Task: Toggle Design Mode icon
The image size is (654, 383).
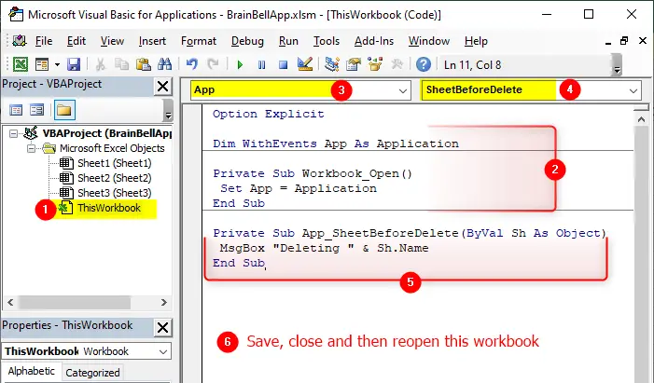Action: (x=305, y=64)
